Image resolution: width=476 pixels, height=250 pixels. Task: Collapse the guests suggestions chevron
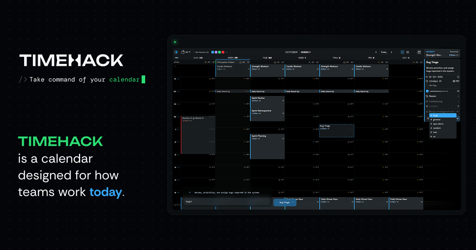458,112
